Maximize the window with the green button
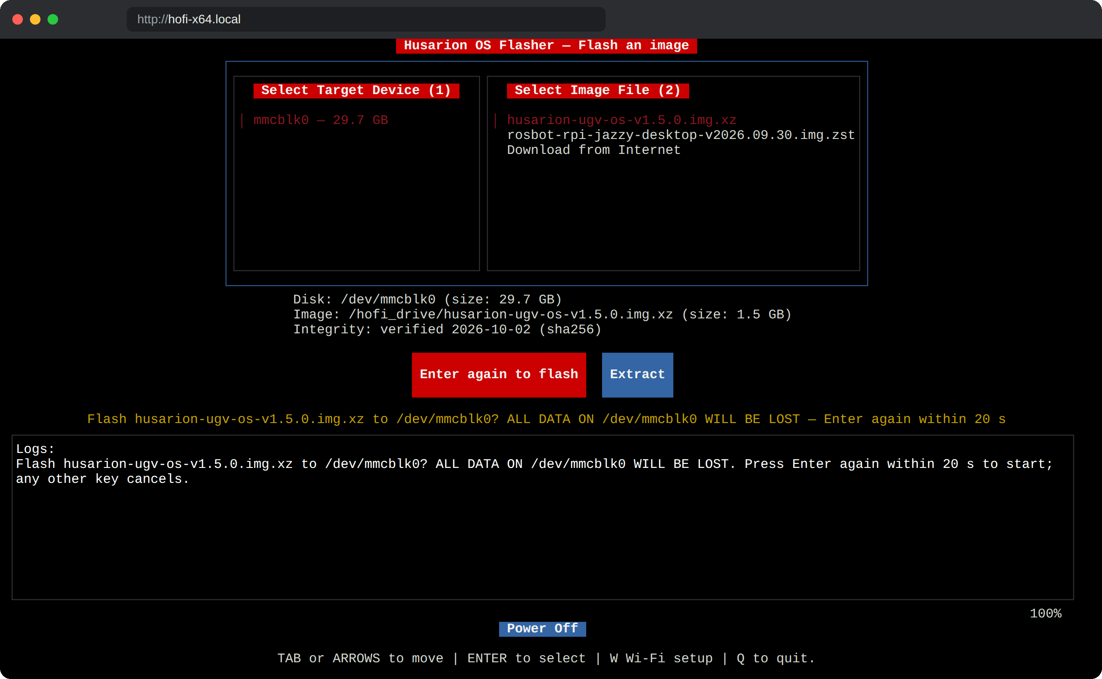Image resolution: width=1102 pixels, height=679 pixels. (x=52, y=19)
